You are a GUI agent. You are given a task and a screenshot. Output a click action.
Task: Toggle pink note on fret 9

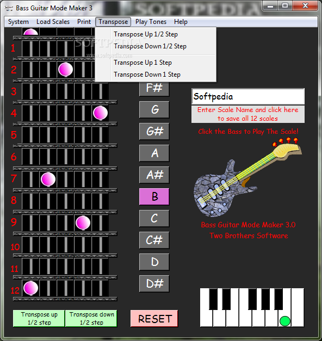(83, 222)
